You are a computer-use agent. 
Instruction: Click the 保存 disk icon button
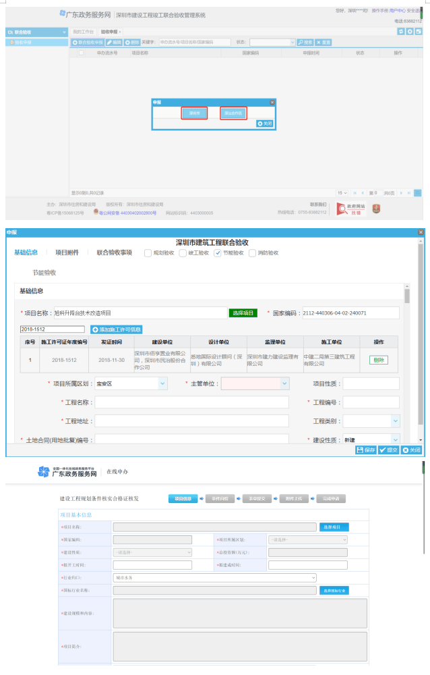click(x=361, y=450)
